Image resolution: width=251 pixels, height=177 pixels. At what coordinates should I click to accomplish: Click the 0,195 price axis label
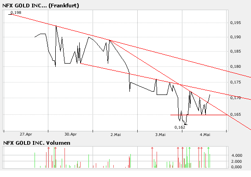point(235,23)
